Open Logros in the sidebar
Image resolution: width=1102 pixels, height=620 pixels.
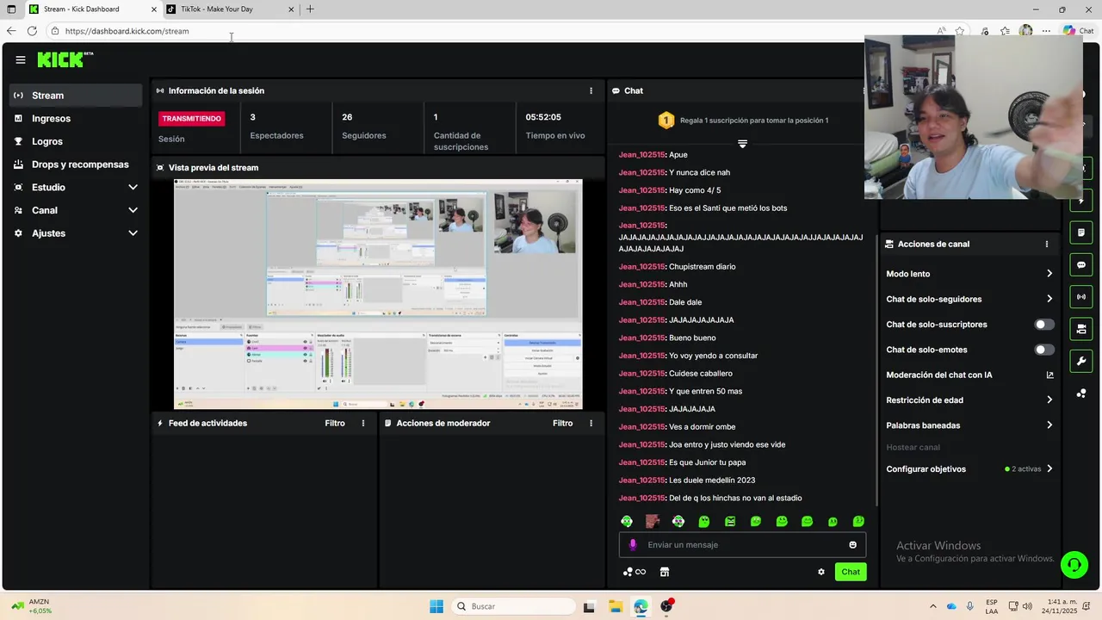[76, 141]
